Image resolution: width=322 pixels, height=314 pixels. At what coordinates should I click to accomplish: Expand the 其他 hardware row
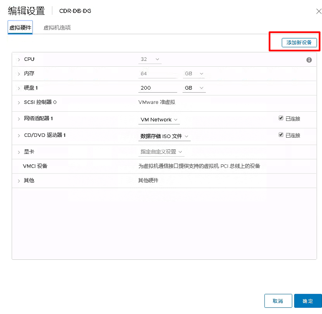[19, 181]
